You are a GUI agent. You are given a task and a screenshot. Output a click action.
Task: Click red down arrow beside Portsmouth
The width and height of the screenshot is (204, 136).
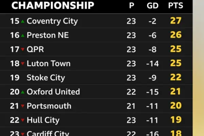pyautogui.click(x=23, y=106)
